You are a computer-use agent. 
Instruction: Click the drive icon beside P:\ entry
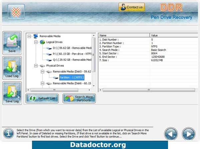coord(49,54)
